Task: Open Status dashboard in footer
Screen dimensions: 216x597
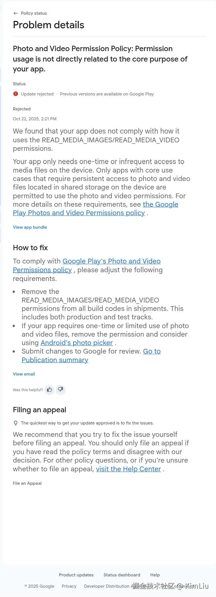Action: point(122,575)
